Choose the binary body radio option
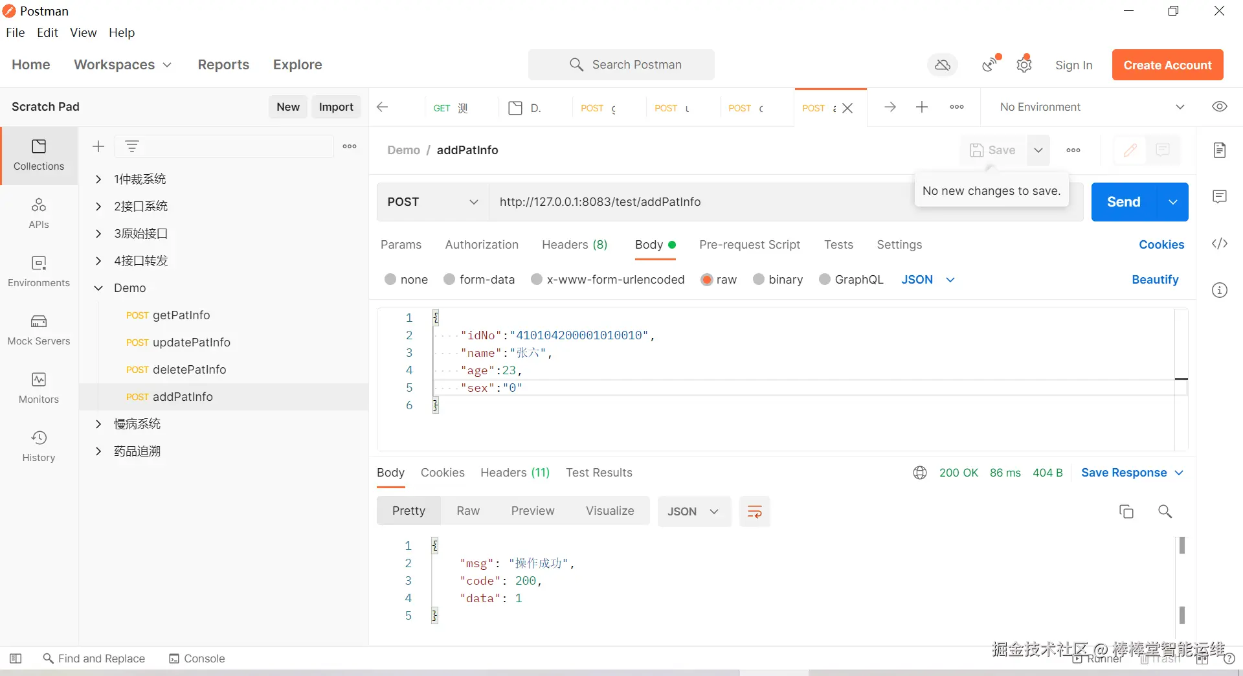Image resolution: width=1243 pixels, height=676 pixels. [x=759, y=279]
